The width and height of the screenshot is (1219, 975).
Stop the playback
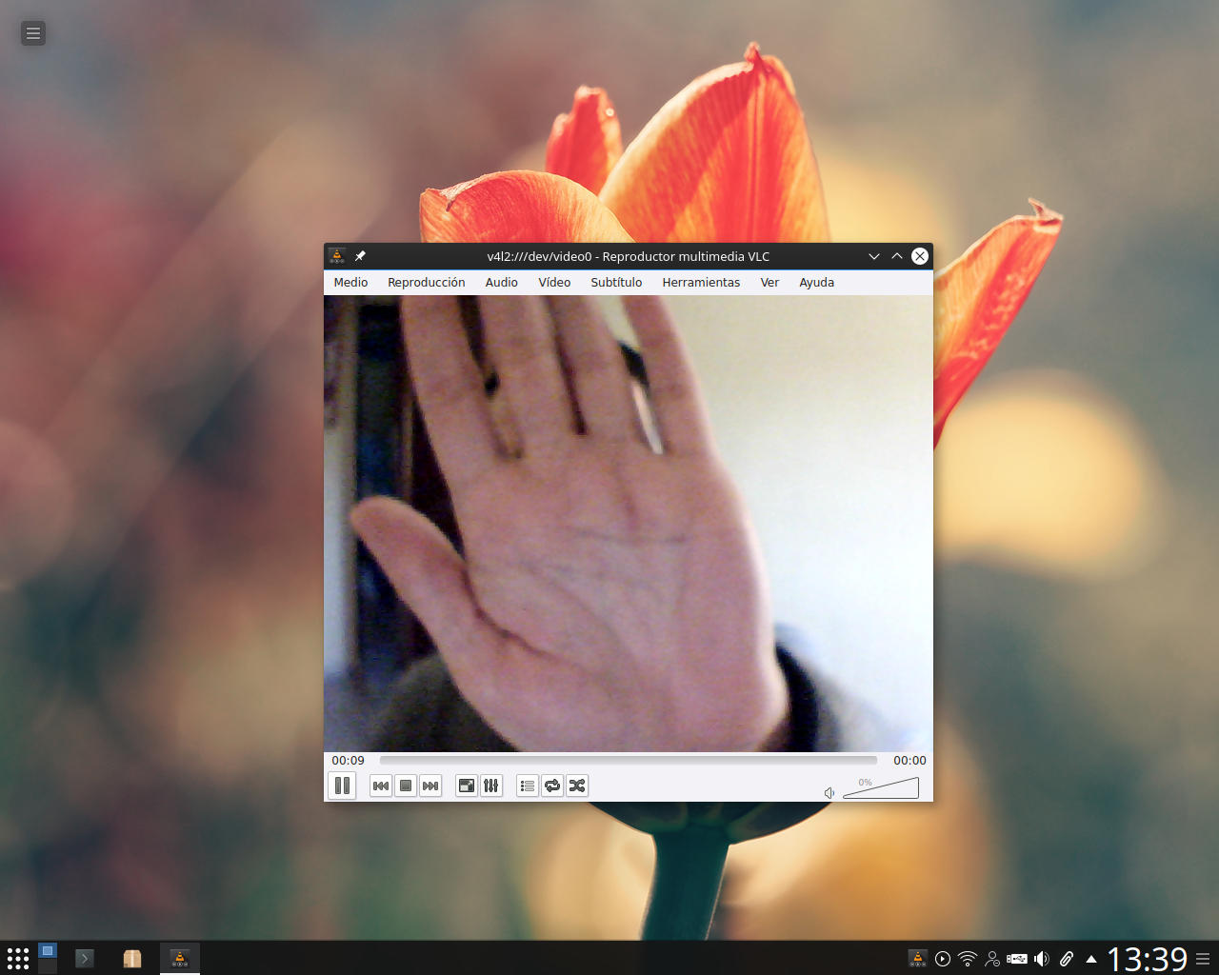[406, 786]
